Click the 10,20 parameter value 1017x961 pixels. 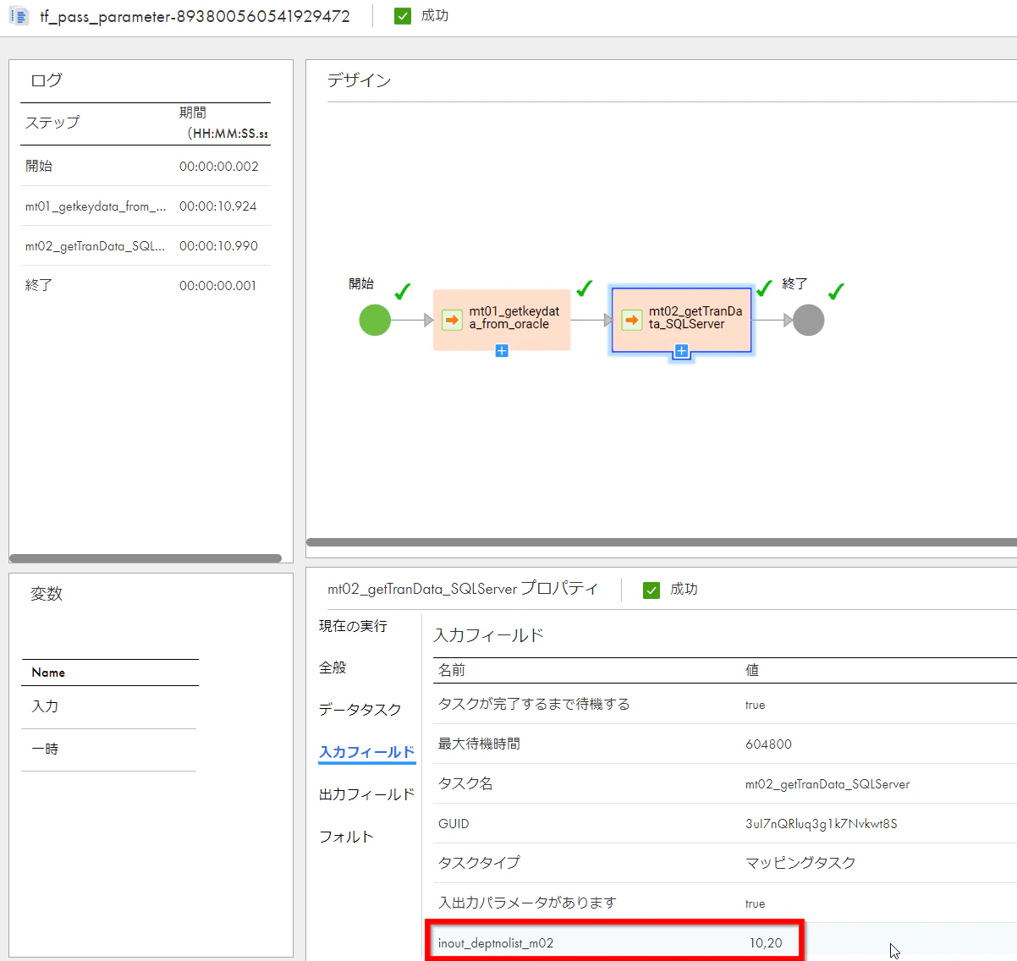766,943
